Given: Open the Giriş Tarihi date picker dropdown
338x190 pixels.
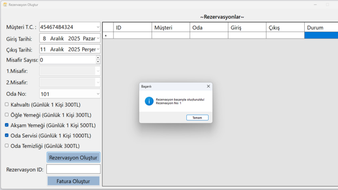Looking at the screenshot, I should (x=98, y=38).
